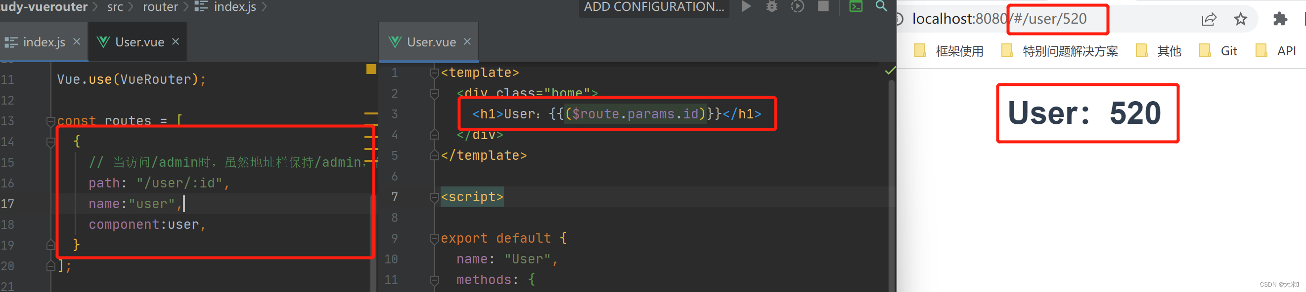Collapse the template tag at line 1

(435, 73)
